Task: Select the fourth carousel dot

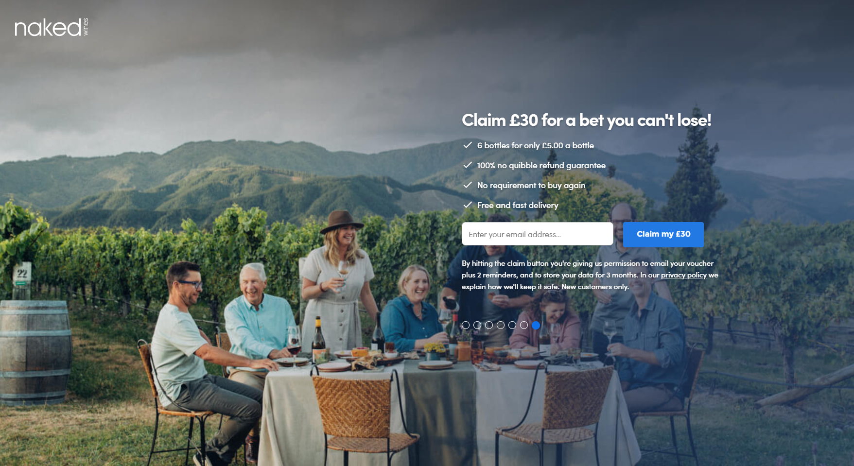Action: pyautogui.click(x=501, y=325)
